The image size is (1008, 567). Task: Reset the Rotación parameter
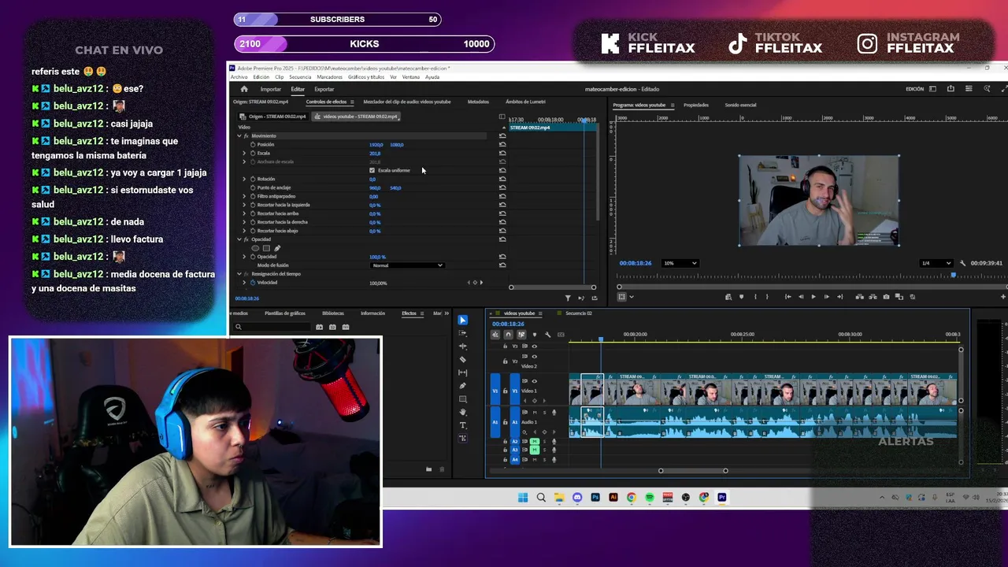(x=502, y=179)
